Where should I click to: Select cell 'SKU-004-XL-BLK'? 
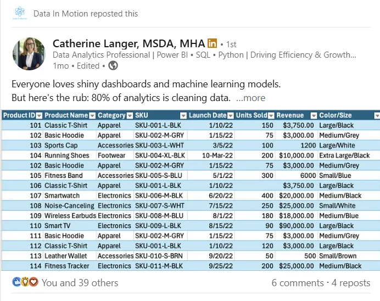(160, 155)
